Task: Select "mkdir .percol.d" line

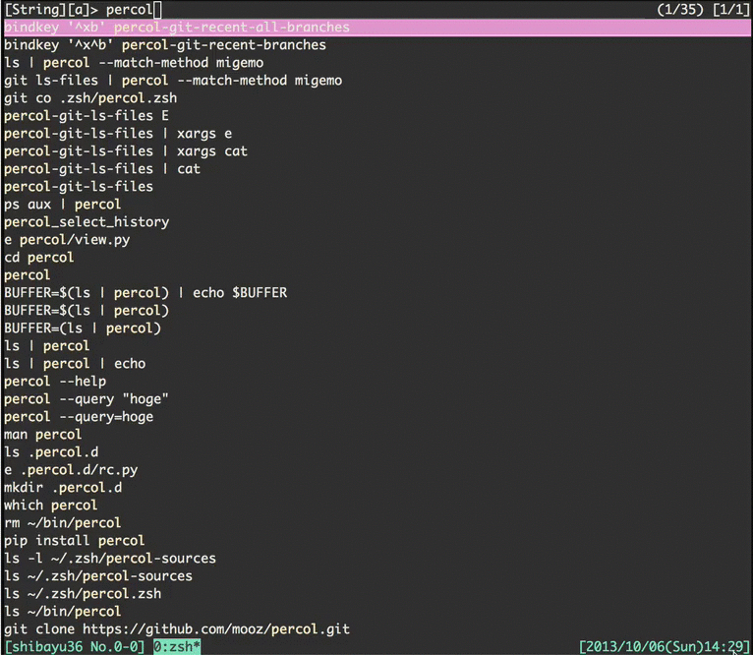Action: (63, 488)
